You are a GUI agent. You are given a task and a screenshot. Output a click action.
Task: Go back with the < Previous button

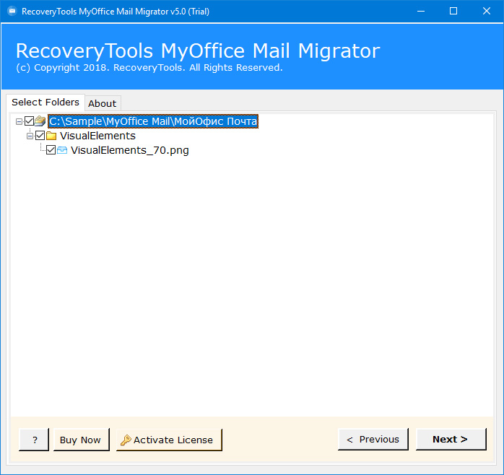coord(373,439)
